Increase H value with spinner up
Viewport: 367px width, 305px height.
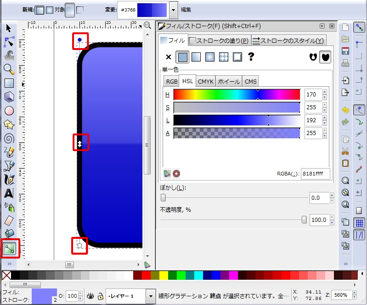click(x=325, y=92)
